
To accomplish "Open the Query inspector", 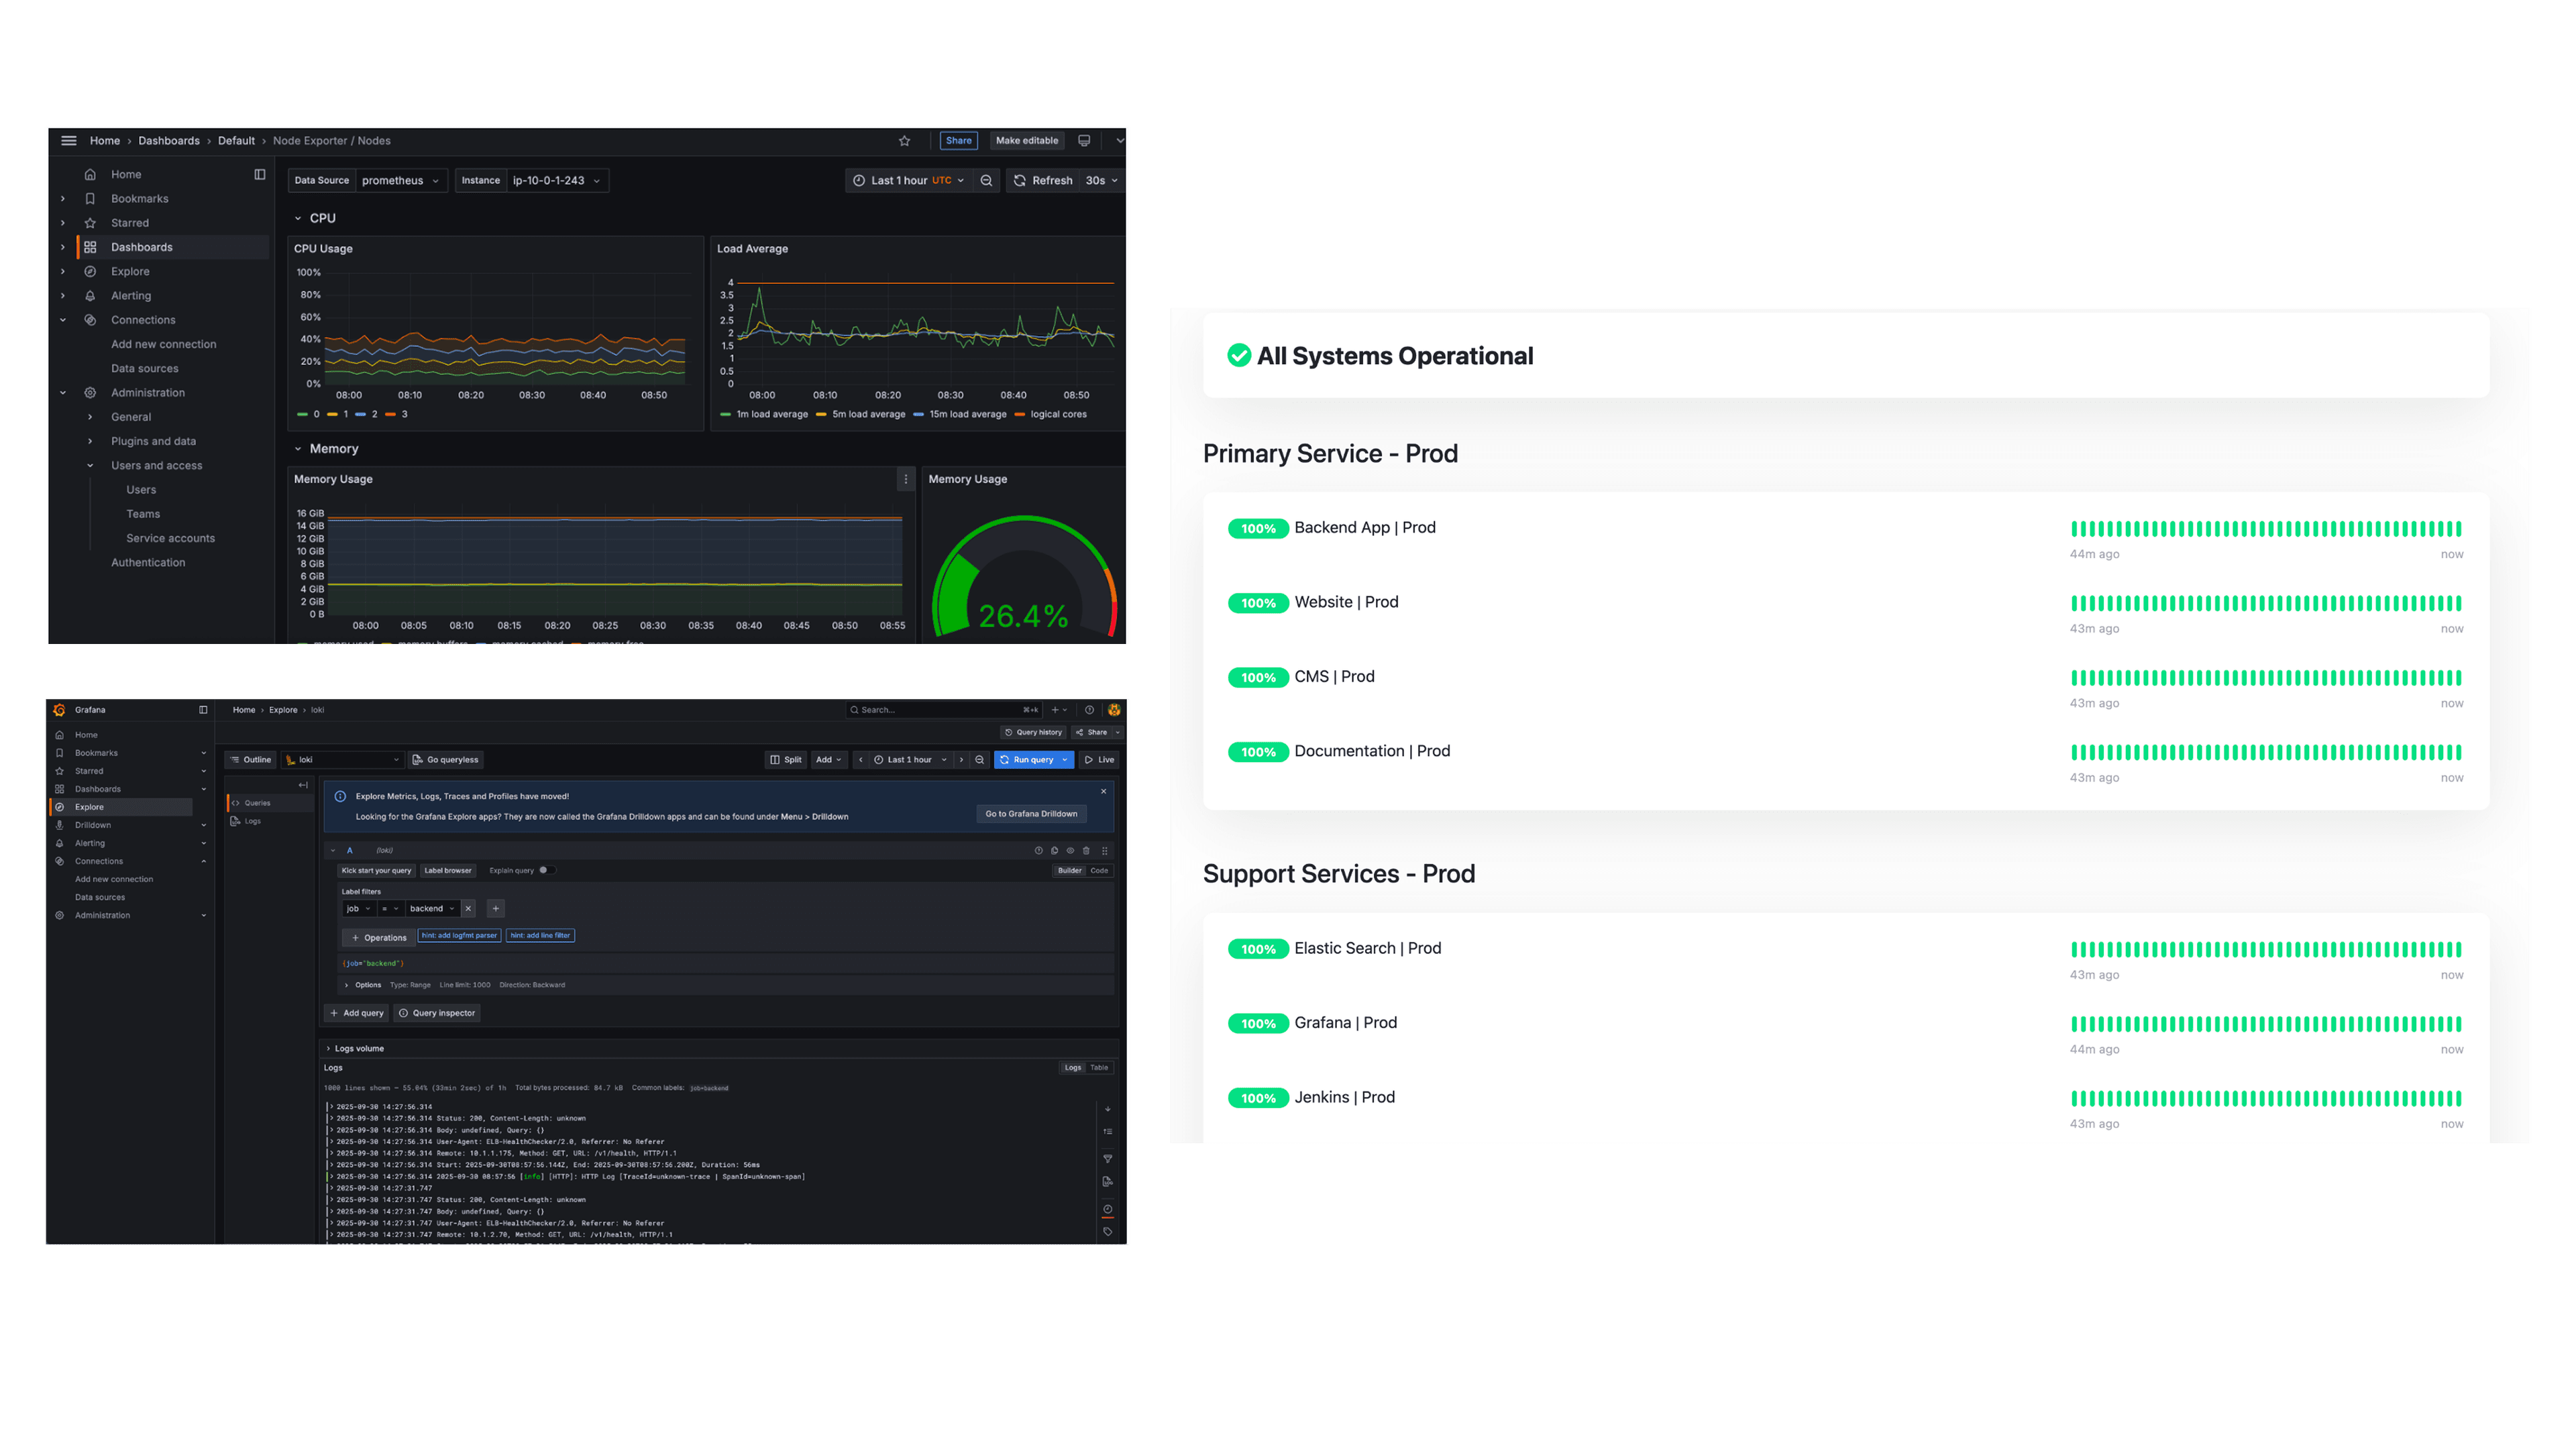I will tap(437, 1013).
